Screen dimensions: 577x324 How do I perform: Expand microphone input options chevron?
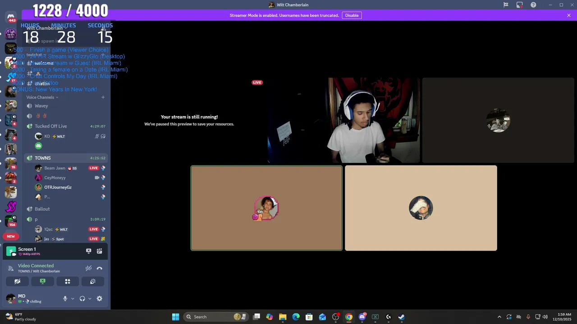(73, 298)
